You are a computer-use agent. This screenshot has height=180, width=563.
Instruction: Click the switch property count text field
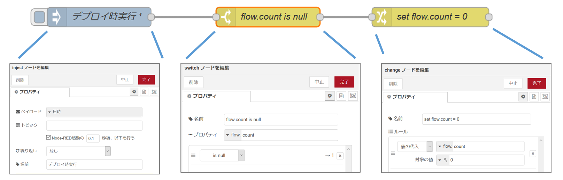289,135
